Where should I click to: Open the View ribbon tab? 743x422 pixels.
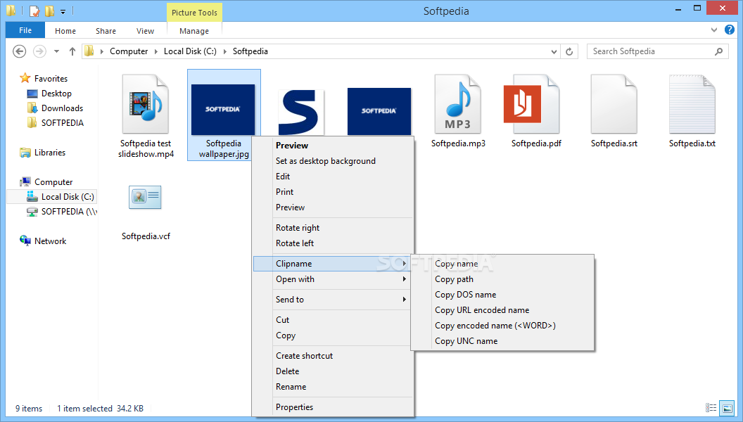(x=145, y=31)
